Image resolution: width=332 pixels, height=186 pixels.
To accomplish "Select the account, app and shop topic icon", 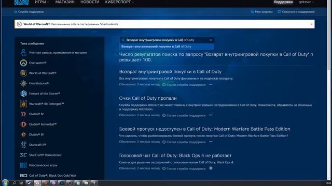I will pos(23,53).
